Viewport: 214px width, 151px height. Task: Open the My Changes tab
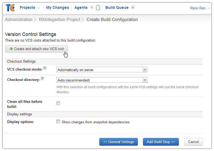[x=57, y=7]
